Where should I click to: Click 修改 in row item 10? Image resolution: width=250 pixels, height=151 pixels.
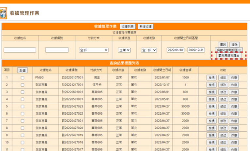pos(223,143)
